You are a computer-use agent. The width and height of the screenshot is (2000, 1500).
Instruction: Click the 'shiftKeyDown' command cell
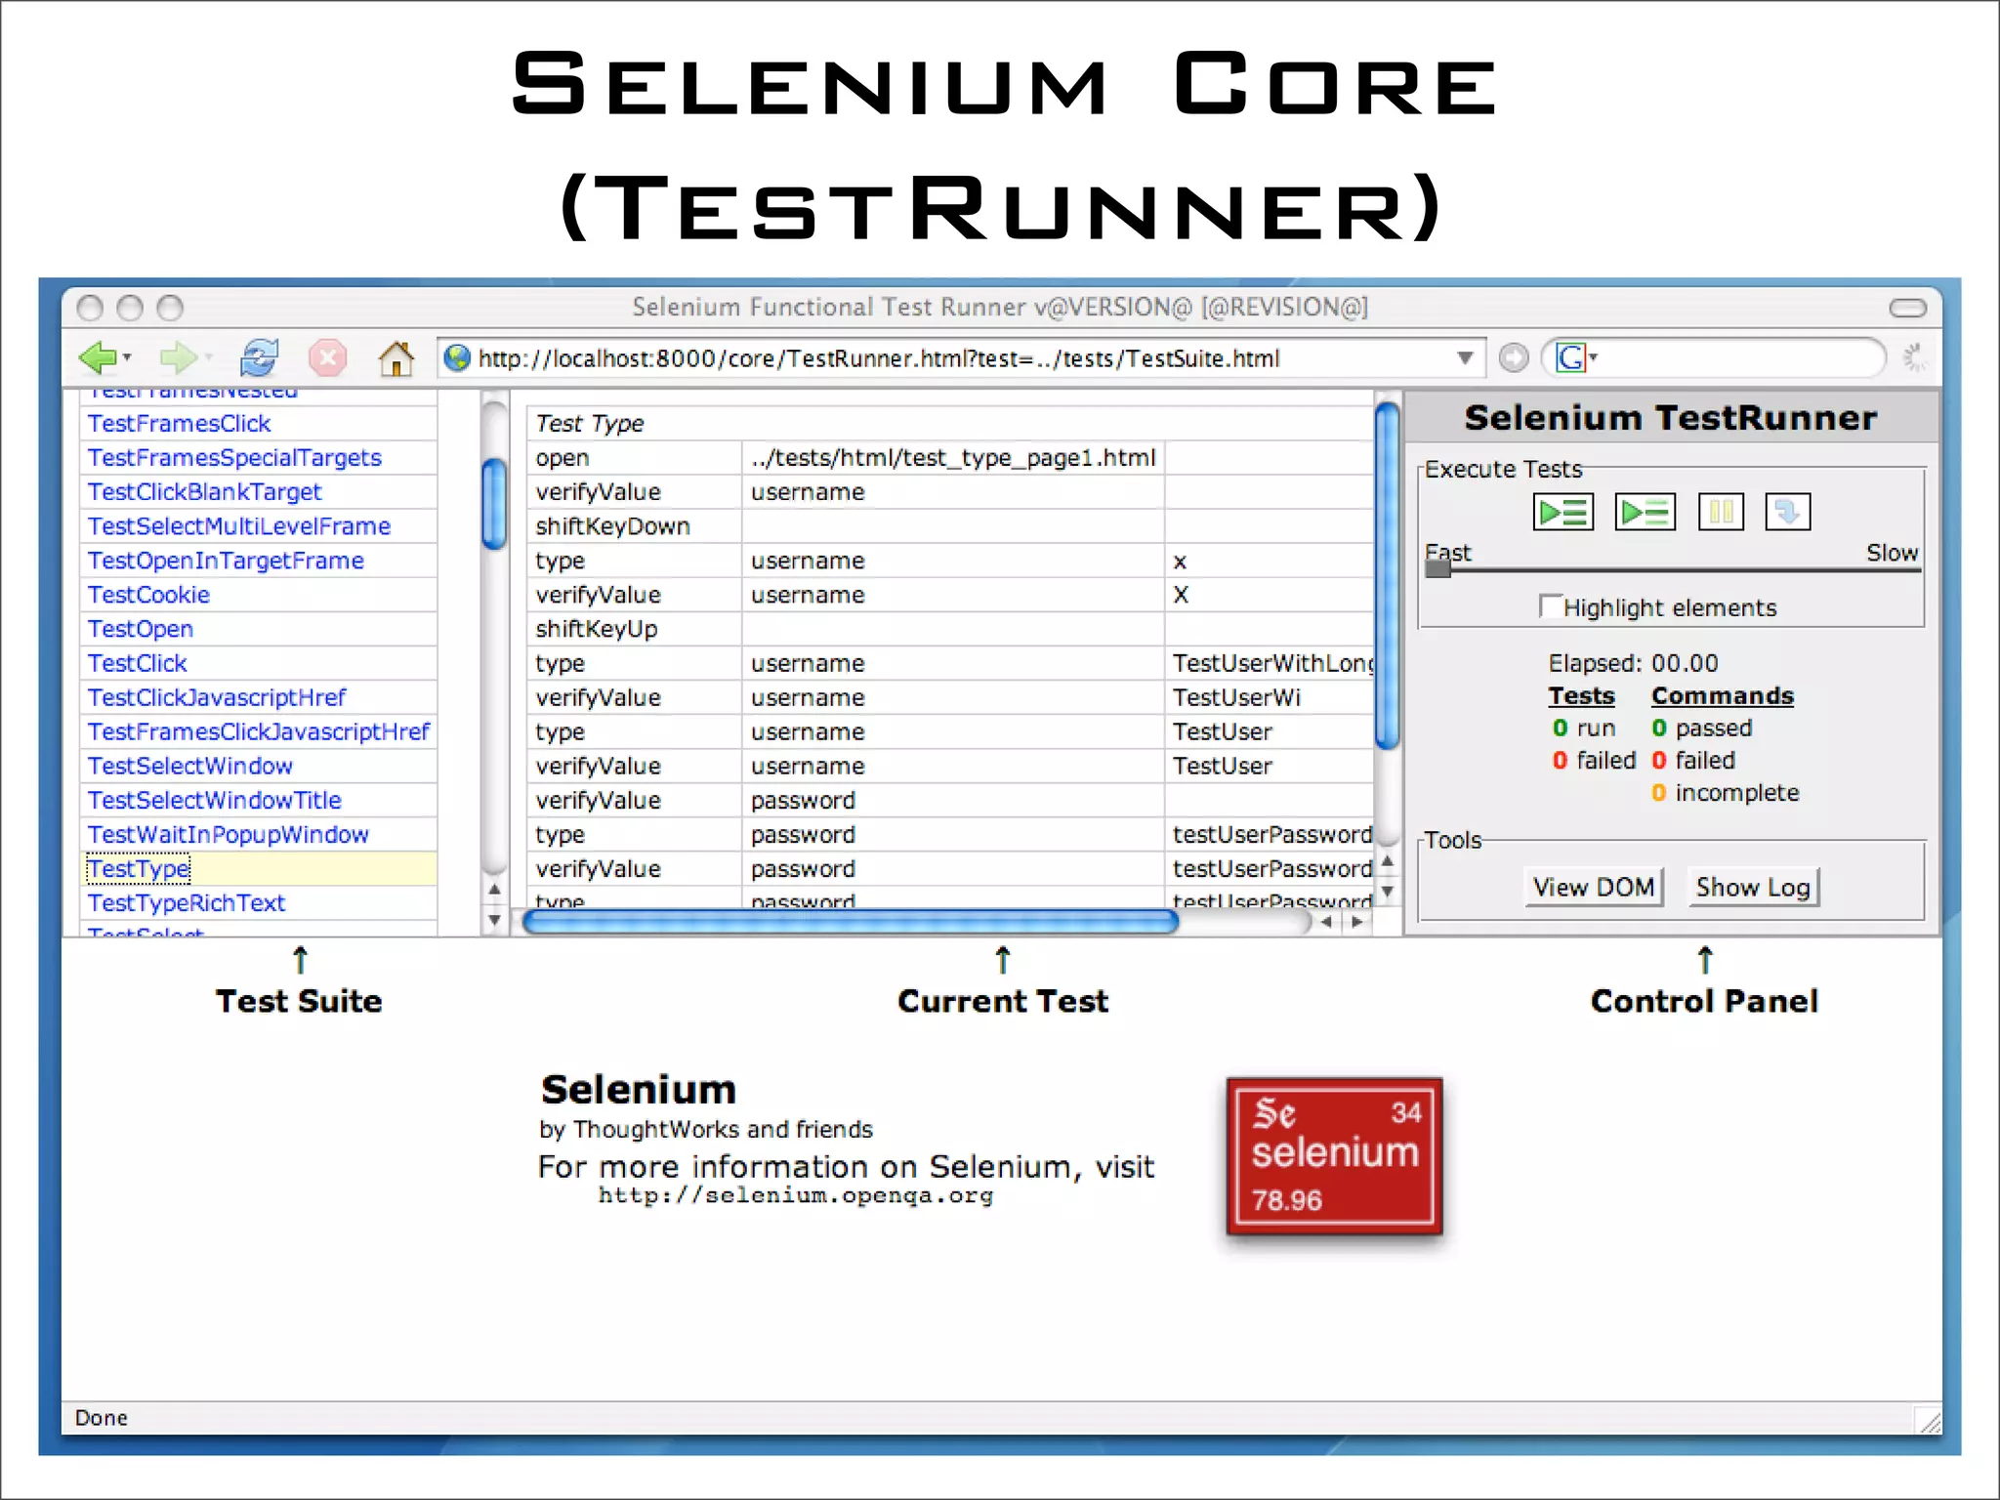(635, 526)
